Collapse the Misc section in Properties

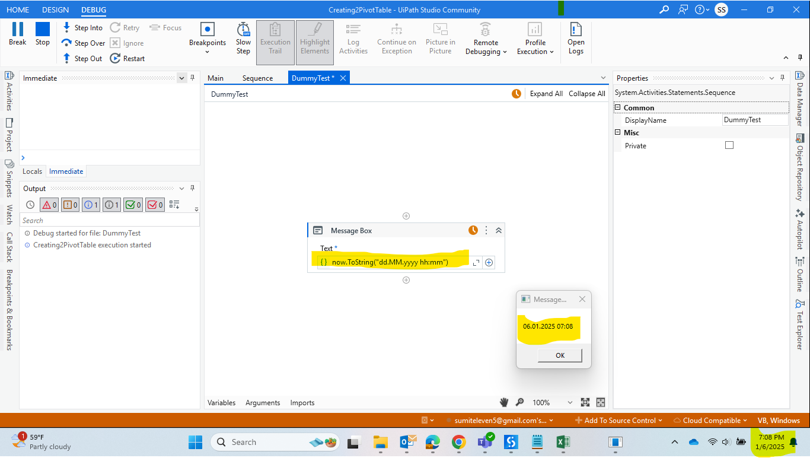point(618,132)
